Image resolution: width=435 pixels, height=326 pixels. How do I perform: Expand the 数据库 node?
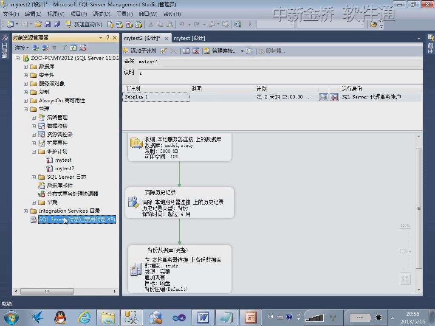point(25,67)
